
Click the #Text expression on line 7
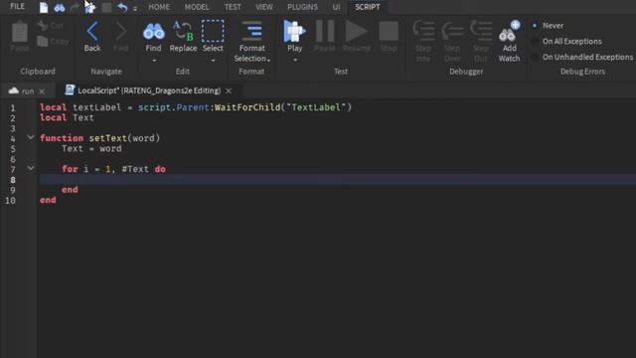click(x=135, y=169)
